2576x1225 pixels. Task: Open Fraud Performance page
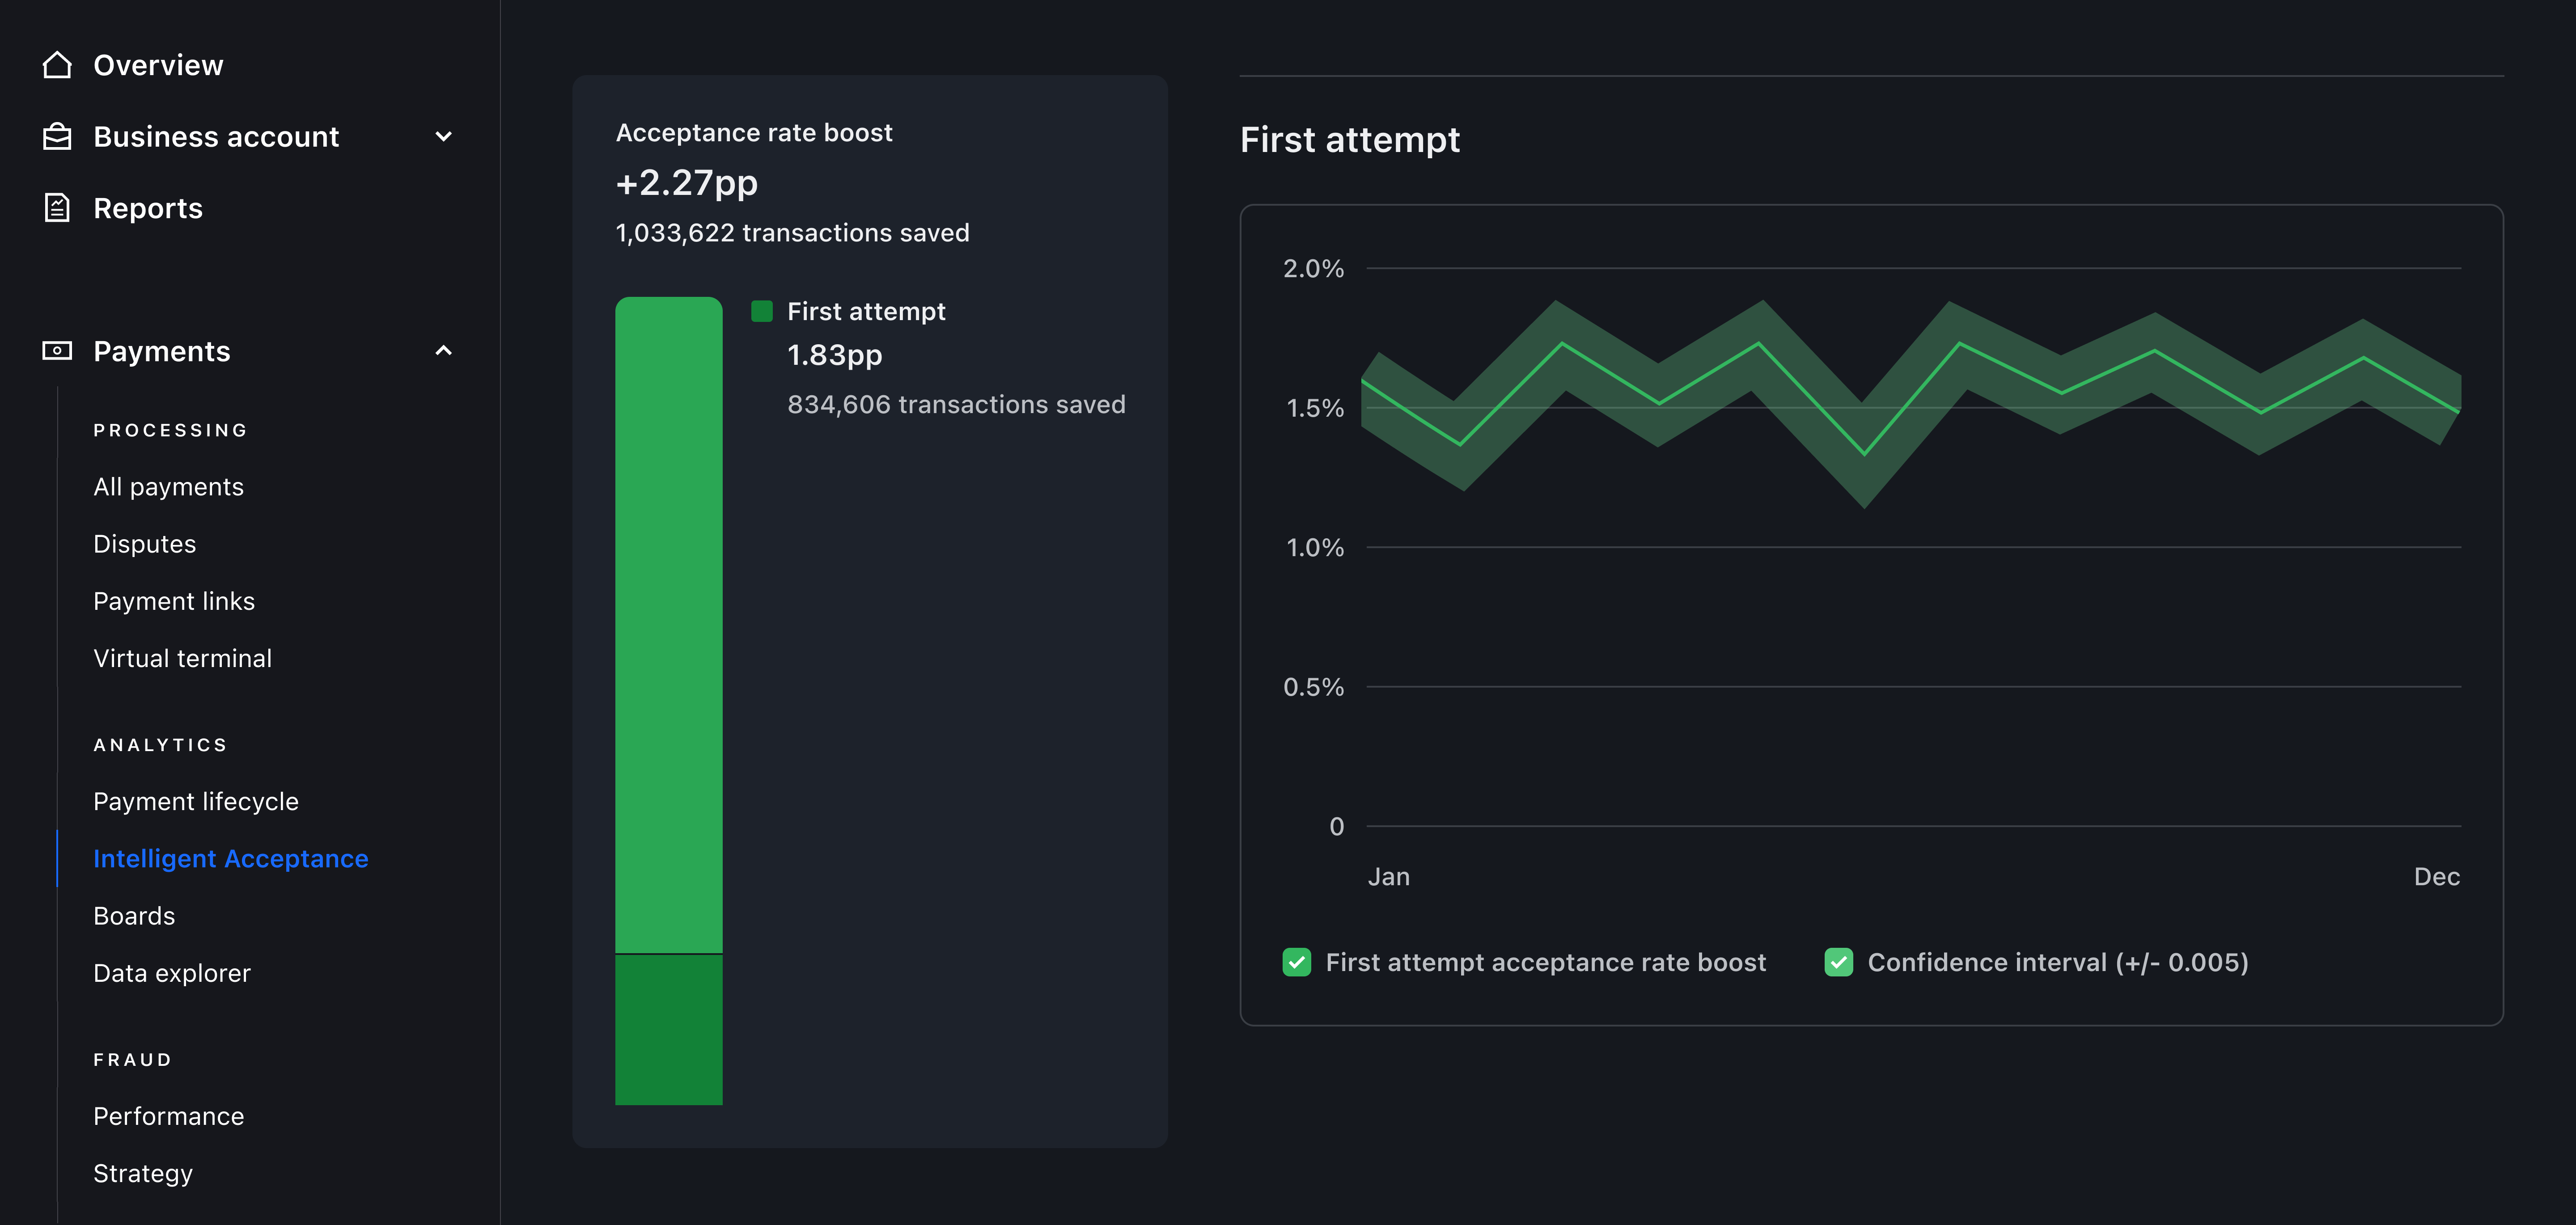click(x=169, y=1116)
